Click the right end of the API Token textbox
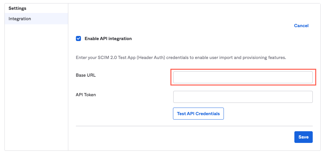This screenshot has width=326, height=153. [x=310, y=97]
